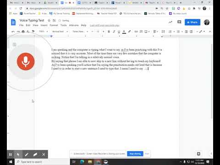Close the recorder drawing toolbar

tap(44, 154)
